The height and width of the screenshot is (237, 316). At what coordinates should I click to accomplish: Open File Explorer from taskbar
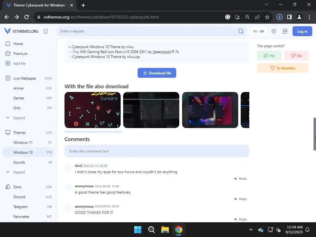165,230
